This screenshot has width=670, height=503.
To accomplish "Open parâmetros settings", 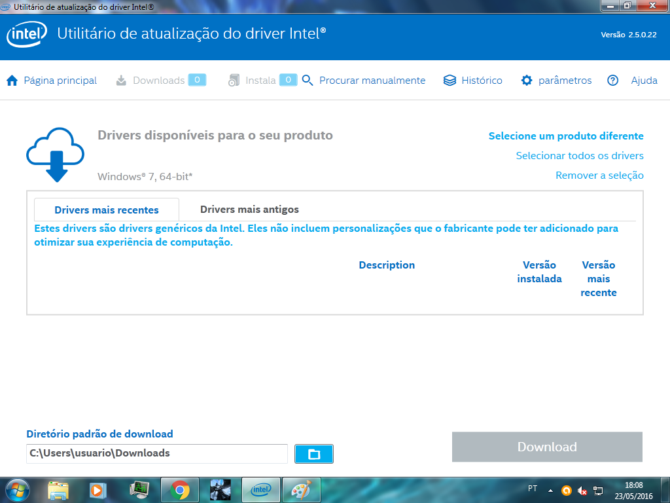I will pyautogui.click(x=565, y=81).
